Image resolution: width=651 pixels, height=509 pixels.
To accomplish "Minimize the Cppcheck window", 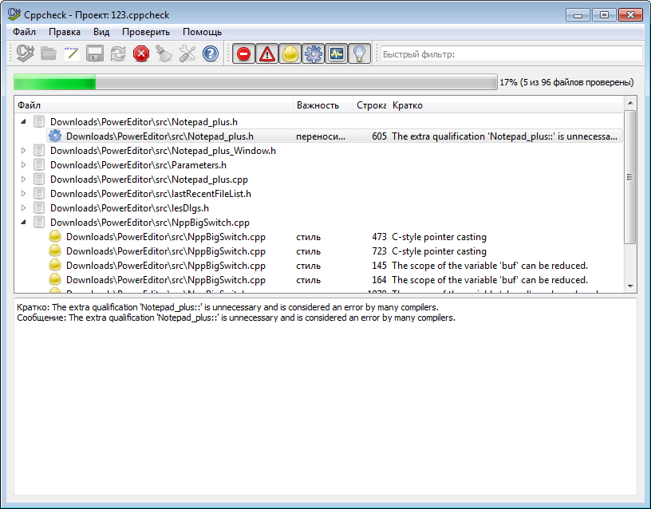I will (578, 15).
